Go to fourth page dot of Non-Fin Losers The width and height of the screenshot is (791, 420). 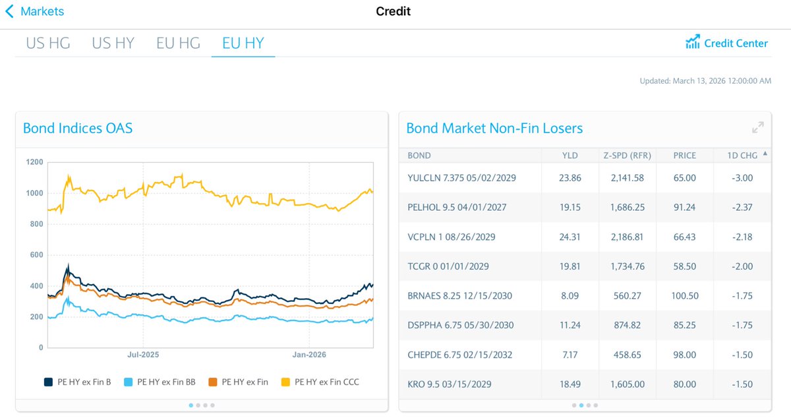(x=596, y=405)
